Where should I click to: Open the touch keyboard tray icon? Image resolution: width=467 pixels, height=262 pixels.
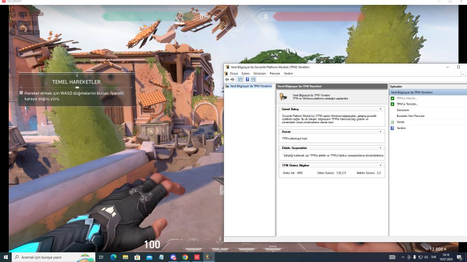(392, 257)
